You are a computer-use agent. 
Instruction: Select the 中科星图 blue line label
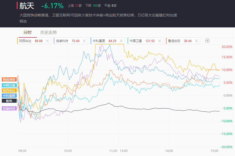point(9,96)
